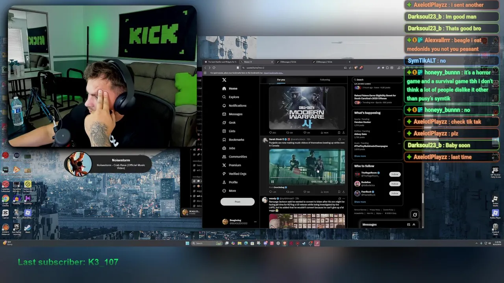Click the Post button

point(237,202)
